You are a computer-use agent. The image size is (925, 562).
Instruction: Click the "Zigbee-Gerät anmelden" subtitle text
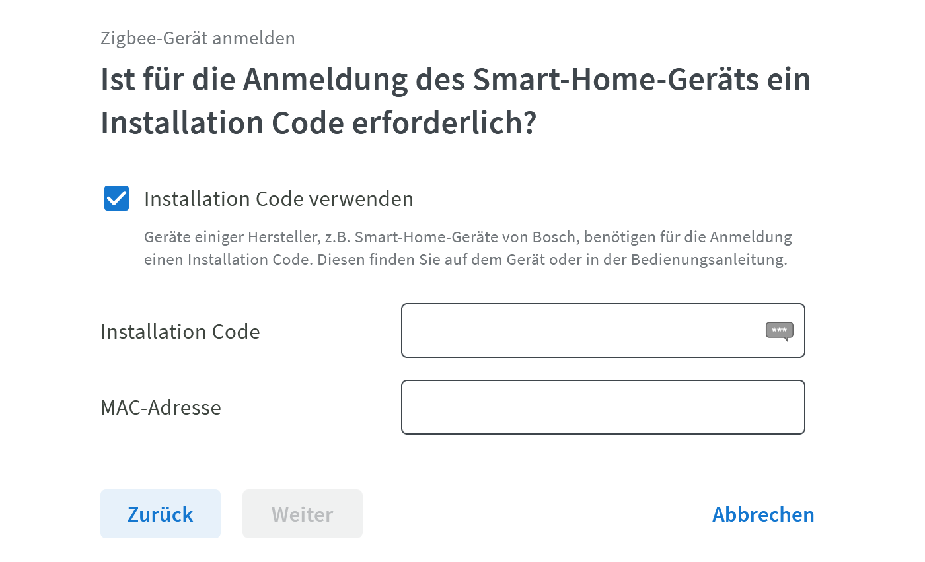click(198, 38)
